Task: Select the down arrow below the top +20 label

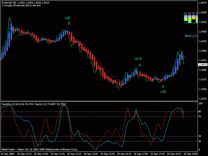Action: pos(69,24)
